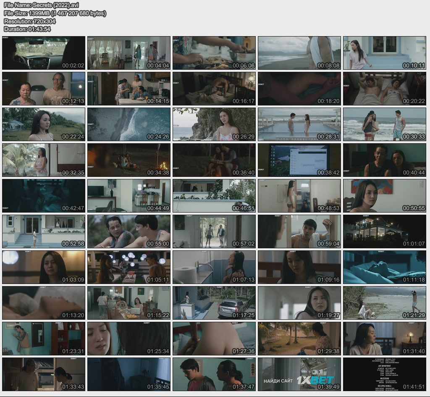This screenshot has height=397, width=430.
Task: Select the "Duration: 01:43:54" text
Action: [x=27, y=29]
